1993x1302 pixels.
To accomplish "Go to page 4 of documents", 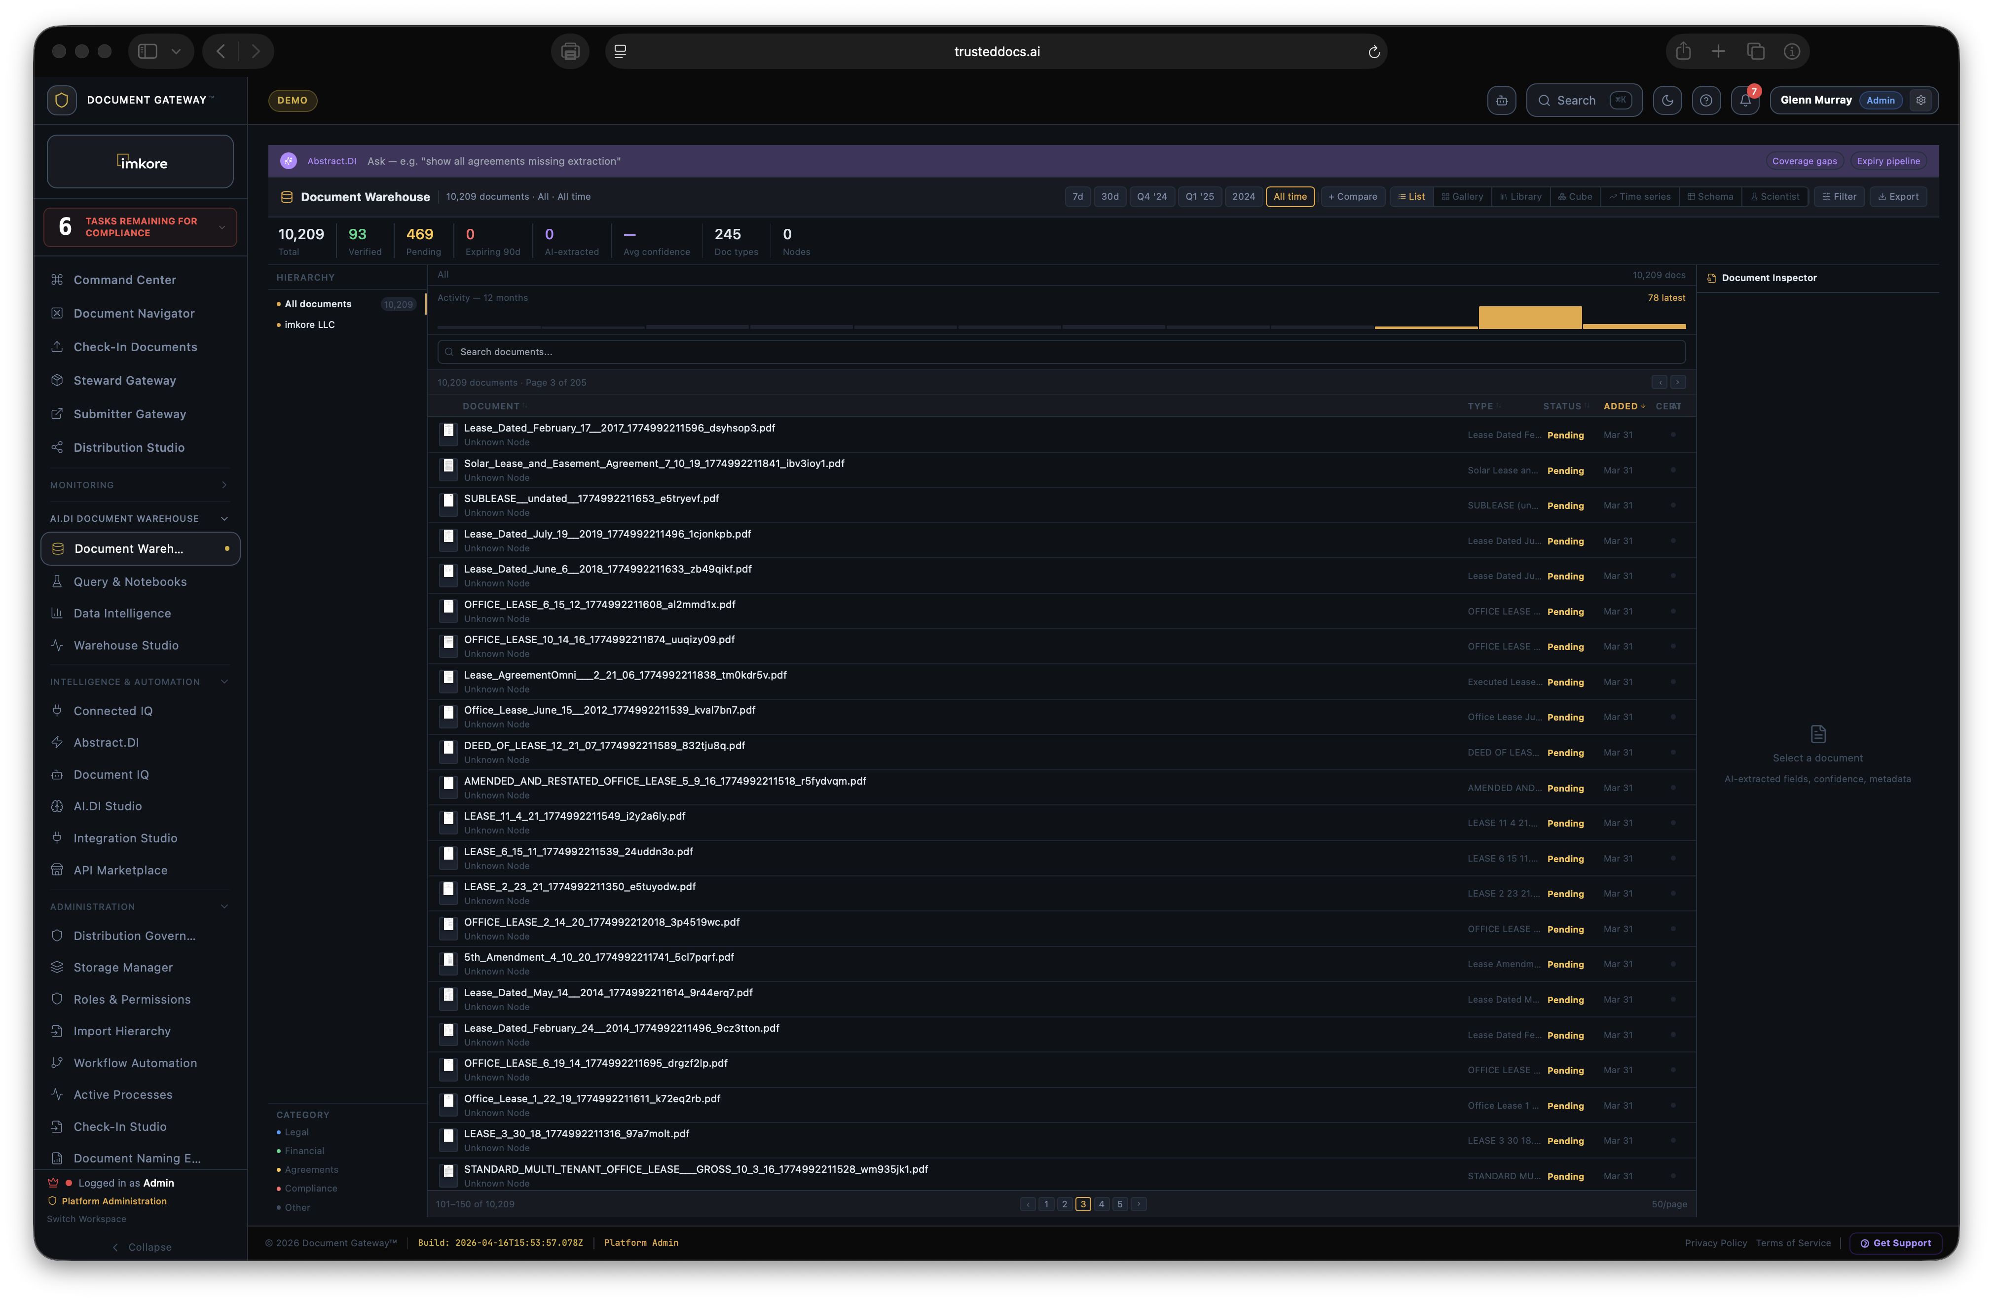I will (x=1101, y=1204).
